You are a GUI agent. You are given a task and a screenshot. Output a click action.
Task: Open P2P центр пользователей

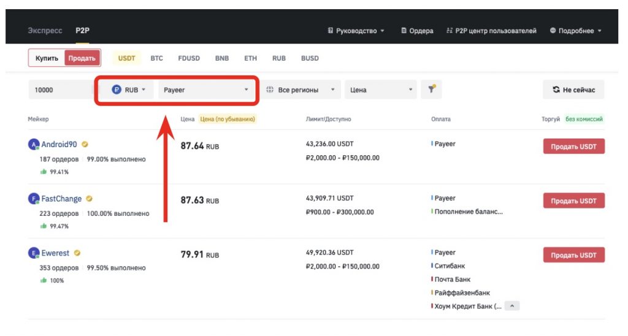click(x=491, y=31)
